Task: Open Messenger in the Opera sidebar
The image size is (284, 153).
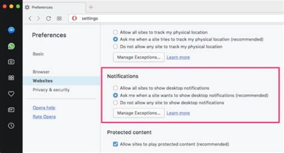Action: [11, 30]
